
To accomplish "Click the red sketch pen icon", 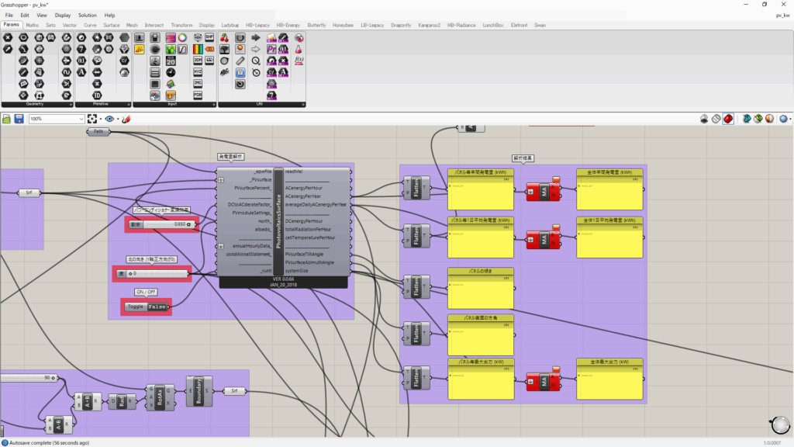I will point(126,119).
